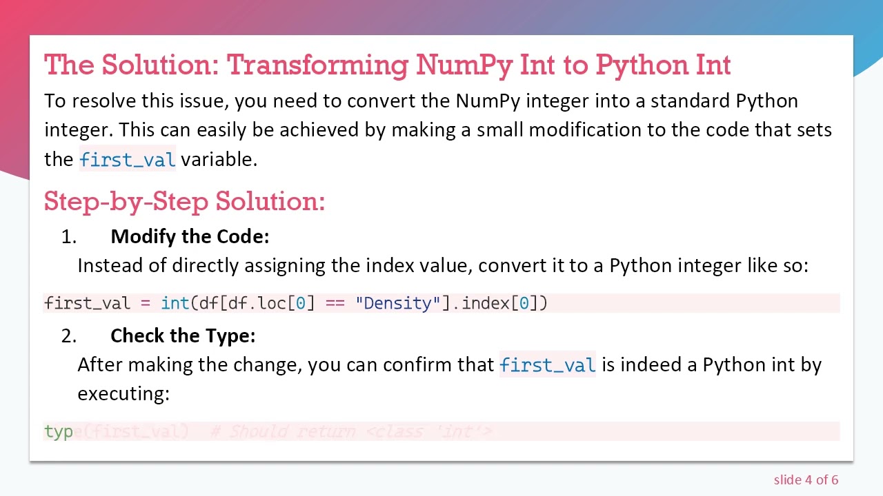Viewport: 883px width, 496px height.
Task: Click the inline first_val code in intro paragraph
Action: [x=128, y=160]
